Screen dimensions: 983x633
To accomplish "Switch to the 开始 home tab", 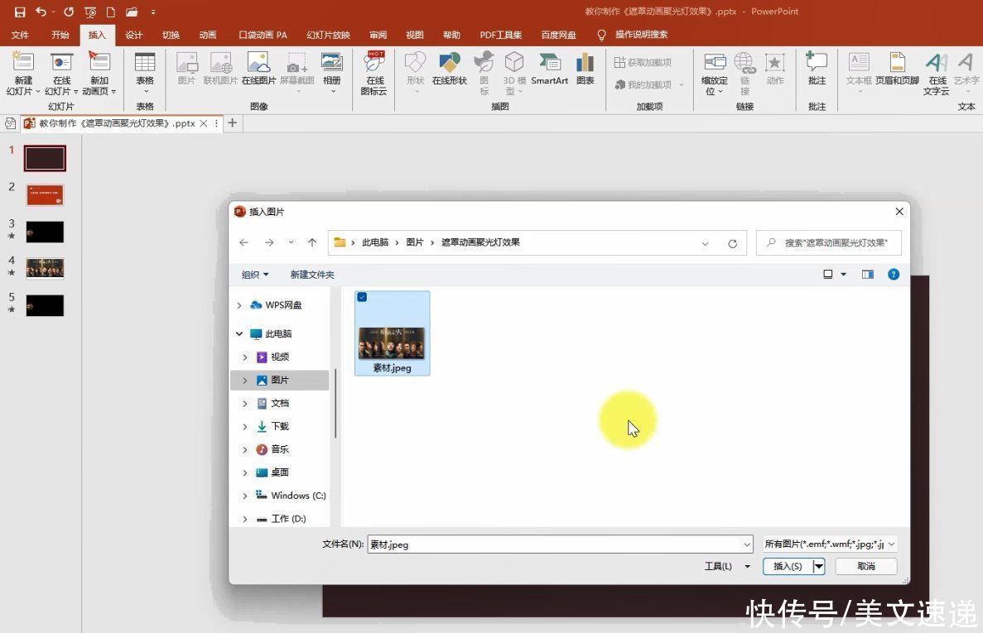I will tap(60, 35).
